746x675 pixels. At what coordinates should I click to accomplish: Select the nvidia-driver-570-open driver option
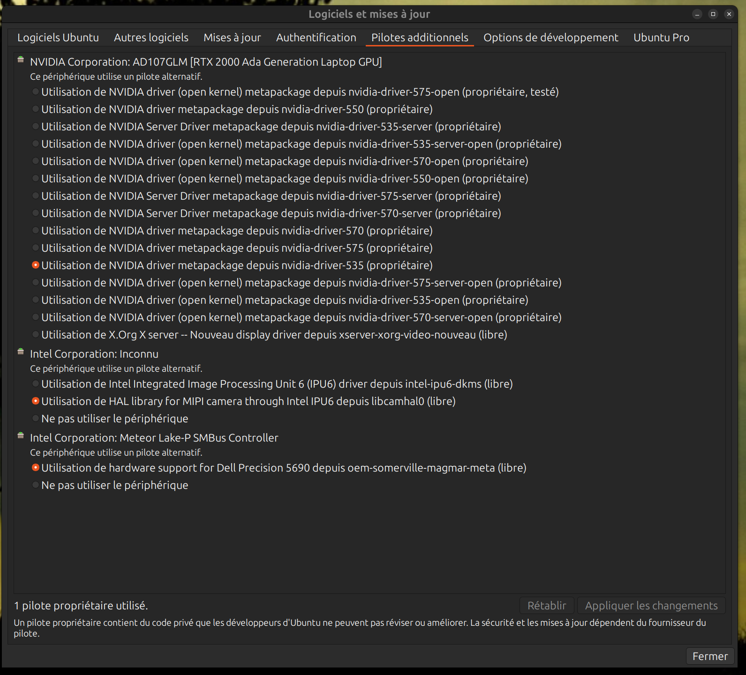coord(36,161)
